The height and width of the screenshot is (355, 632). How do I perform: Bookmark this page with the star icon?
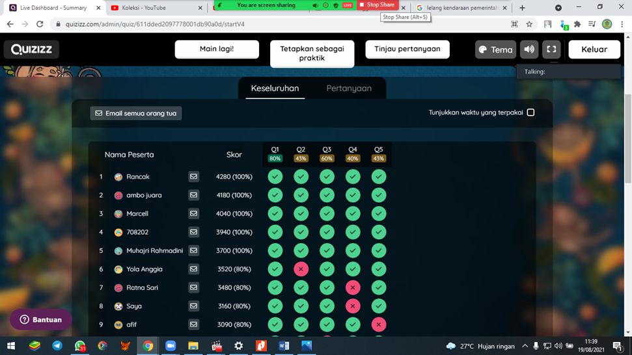[529, 24]
